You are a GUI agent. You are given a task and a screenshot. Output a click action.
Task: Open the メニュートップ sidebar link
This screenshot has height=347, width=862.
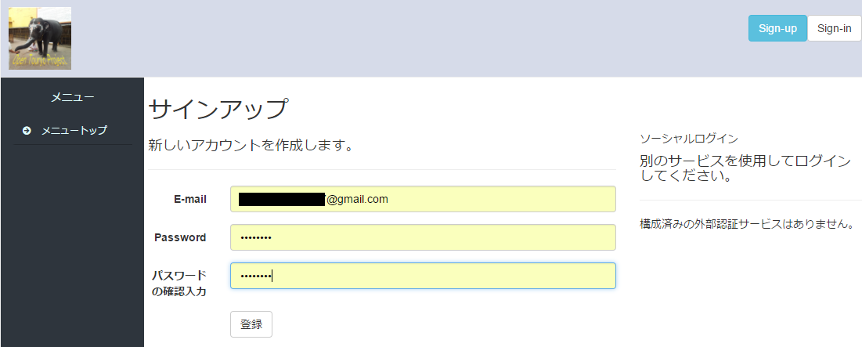tap(74, 131)
